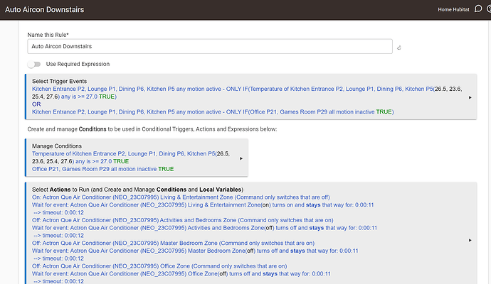The image size is (491, 284).
Task: Click Off: Office Zone action line
Action: click(x=159, y=266)
